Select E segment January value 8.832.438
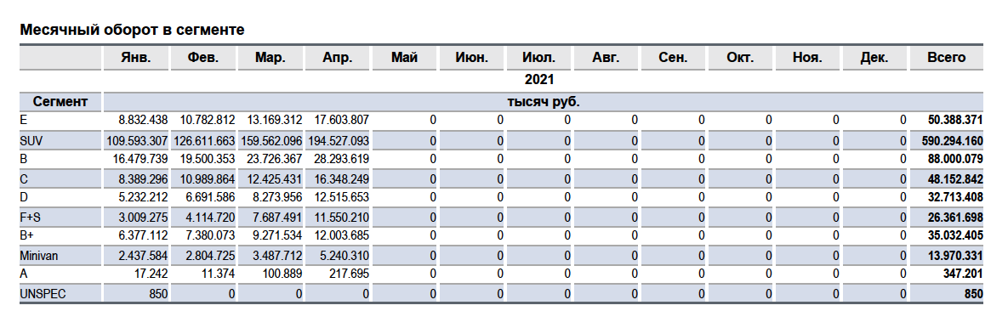Image resolution: width=1008 pixels, height=328 pixels. pyautogui.click(x=144, y=120)
